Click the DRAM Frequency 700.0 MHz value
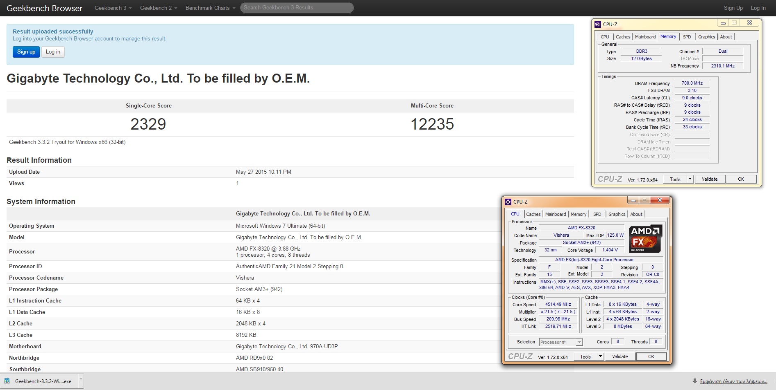This screenshot has width=776, height=390. point(692,83)
